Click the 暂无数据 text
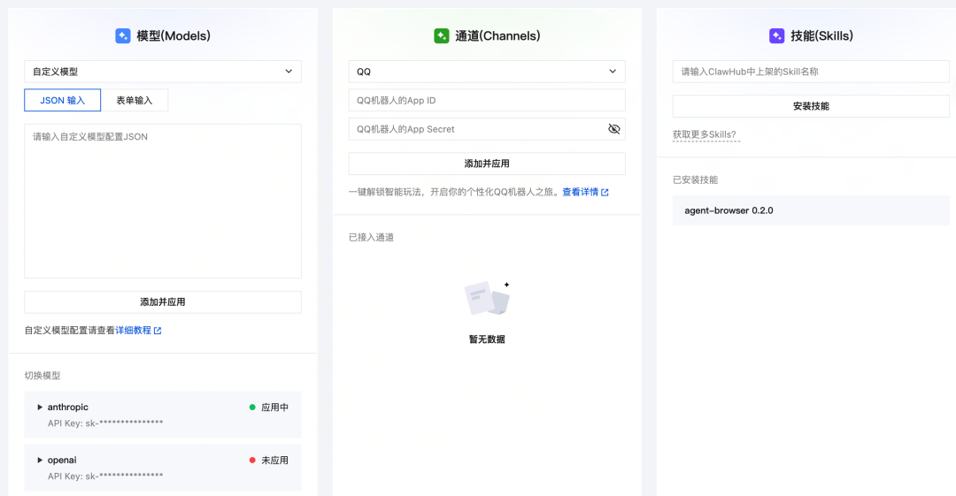 [487, 340]
